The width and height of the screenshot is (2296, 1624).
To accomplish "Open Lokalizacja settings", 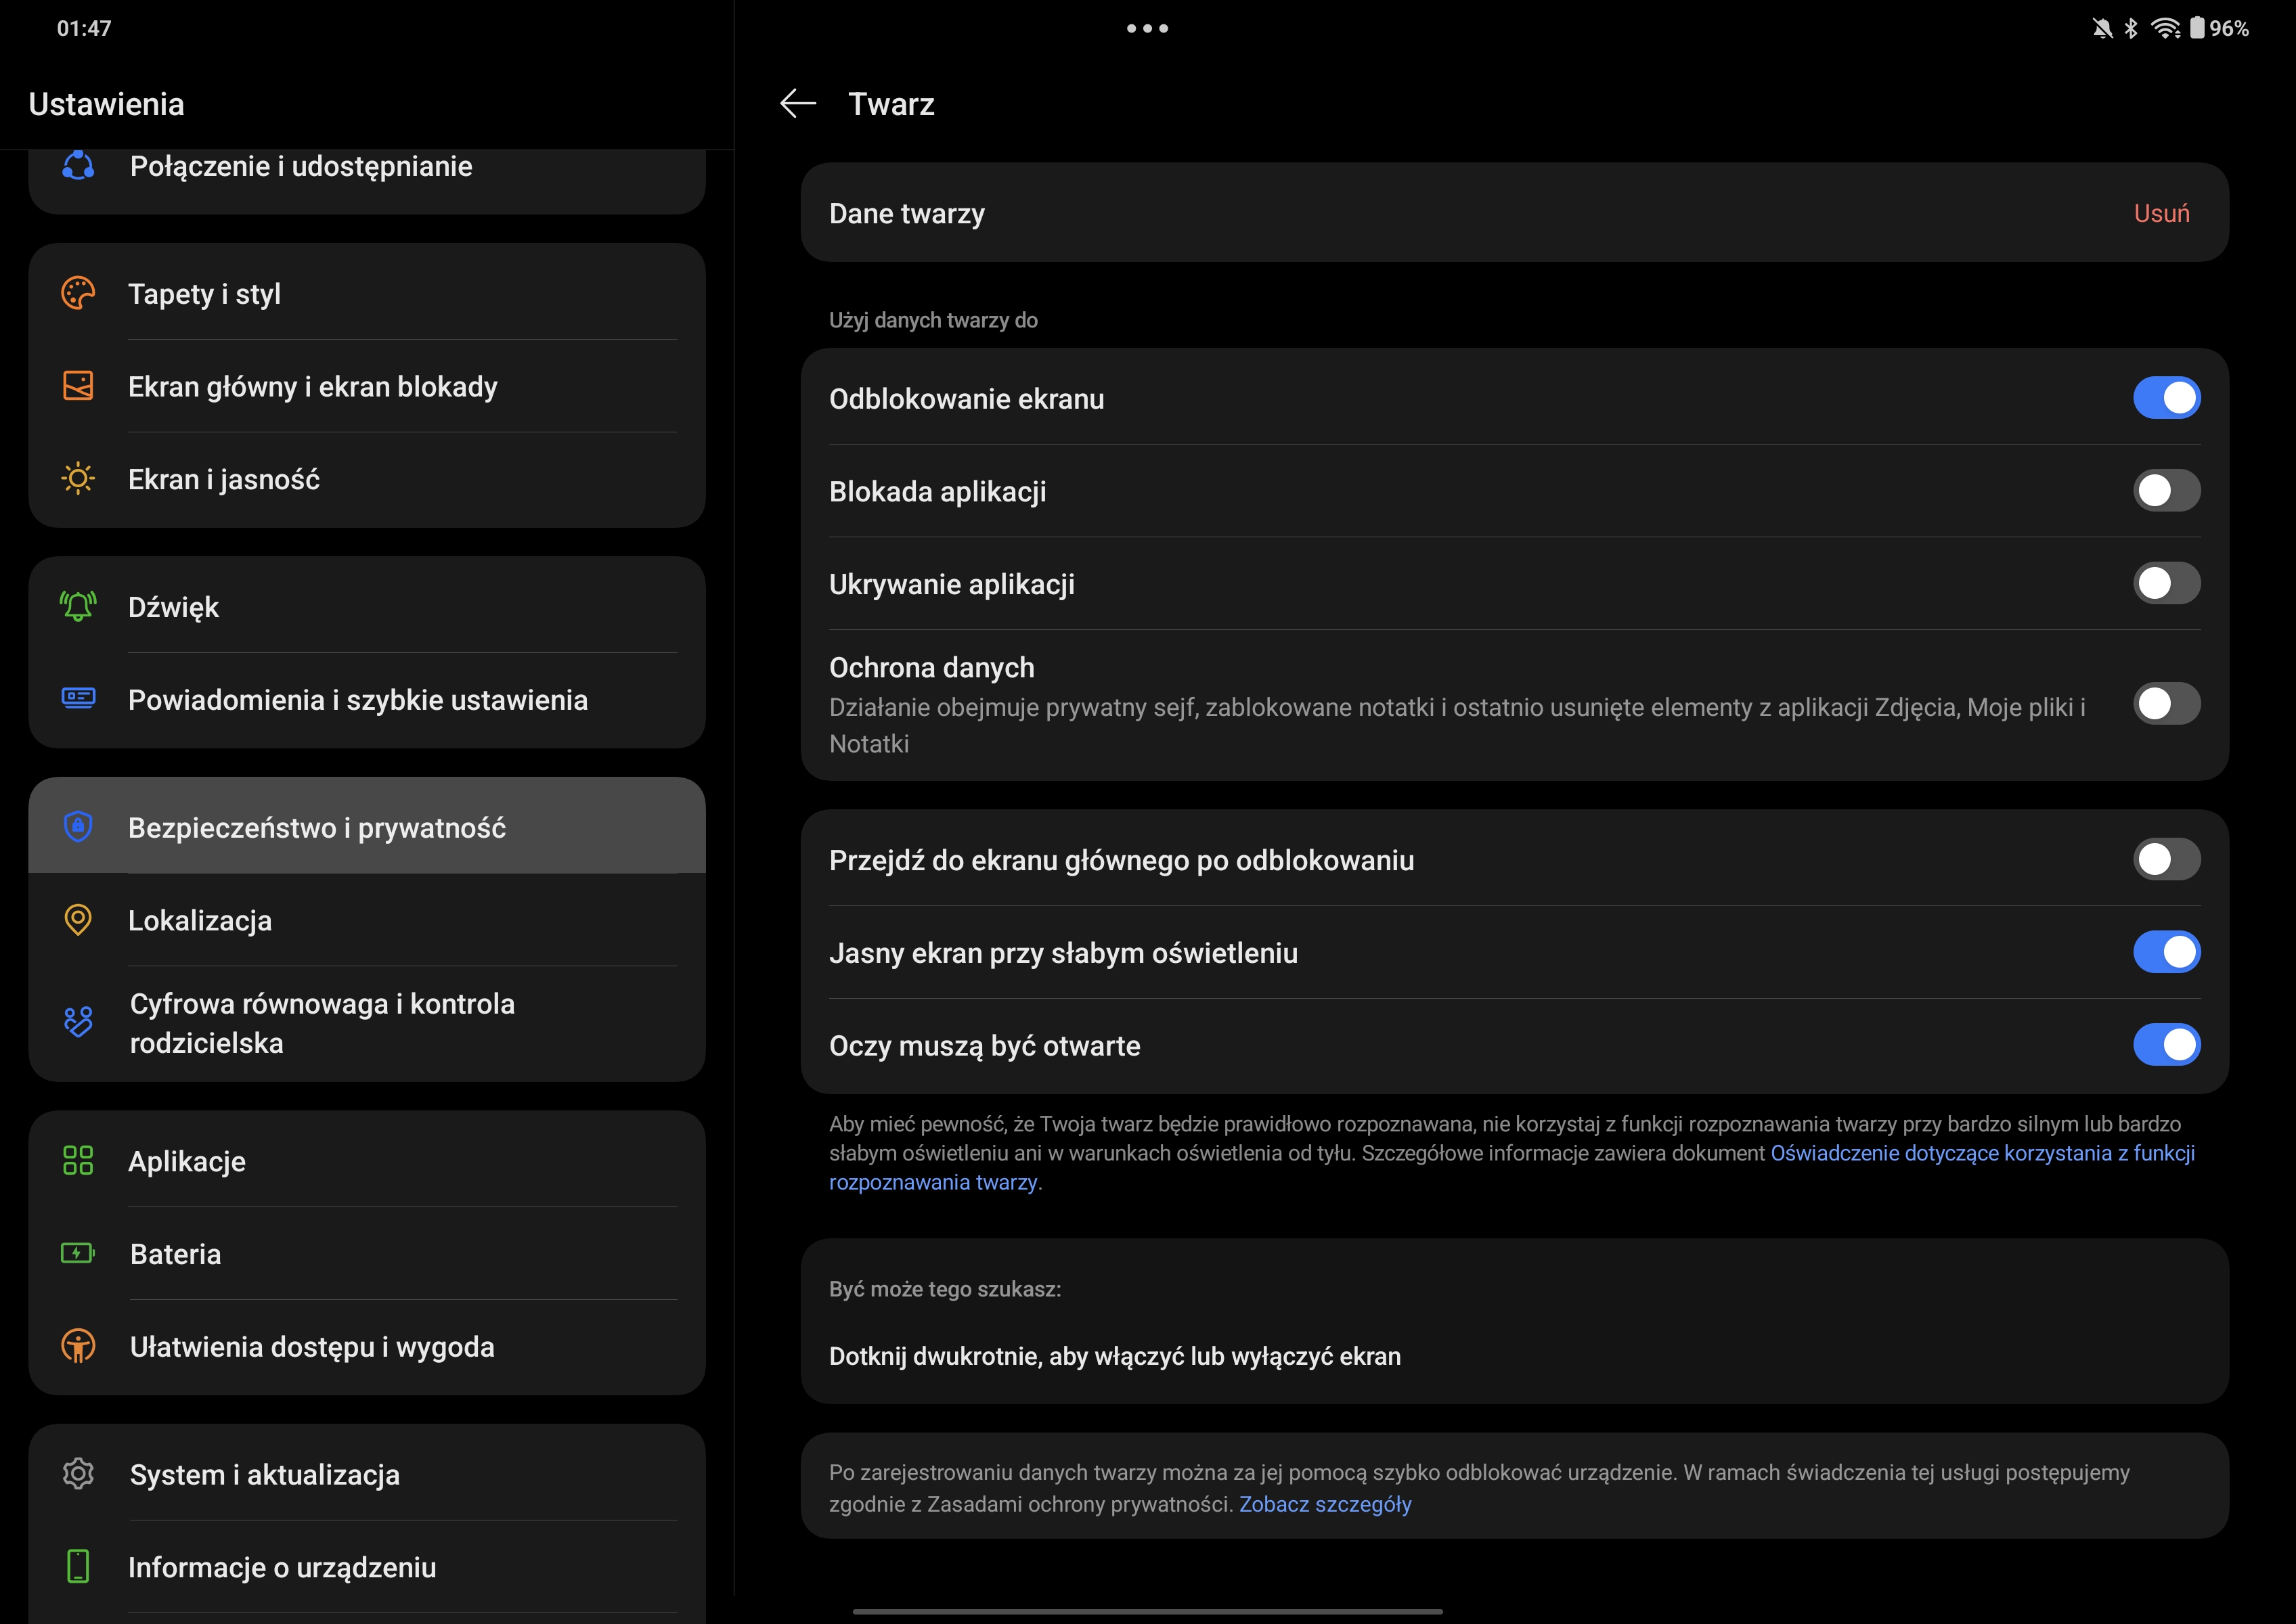I will 367,920.
